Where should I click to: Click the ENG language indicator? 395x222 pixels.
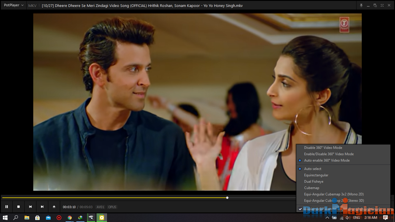357,218
